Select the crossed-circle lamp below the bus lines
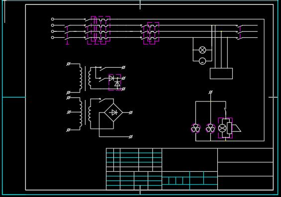 click(x=202, y=50)
